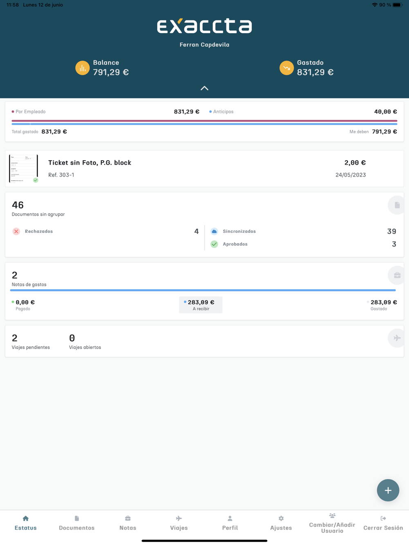
Task: Tap Viajes pendientes label
Action: click(x=31, y=348)
